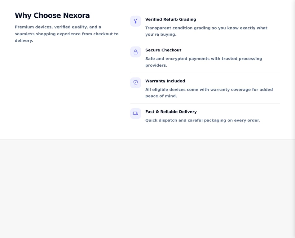Click the divider line under Verified Refurb Grading
Screen dimensions: 295x238
205,42
